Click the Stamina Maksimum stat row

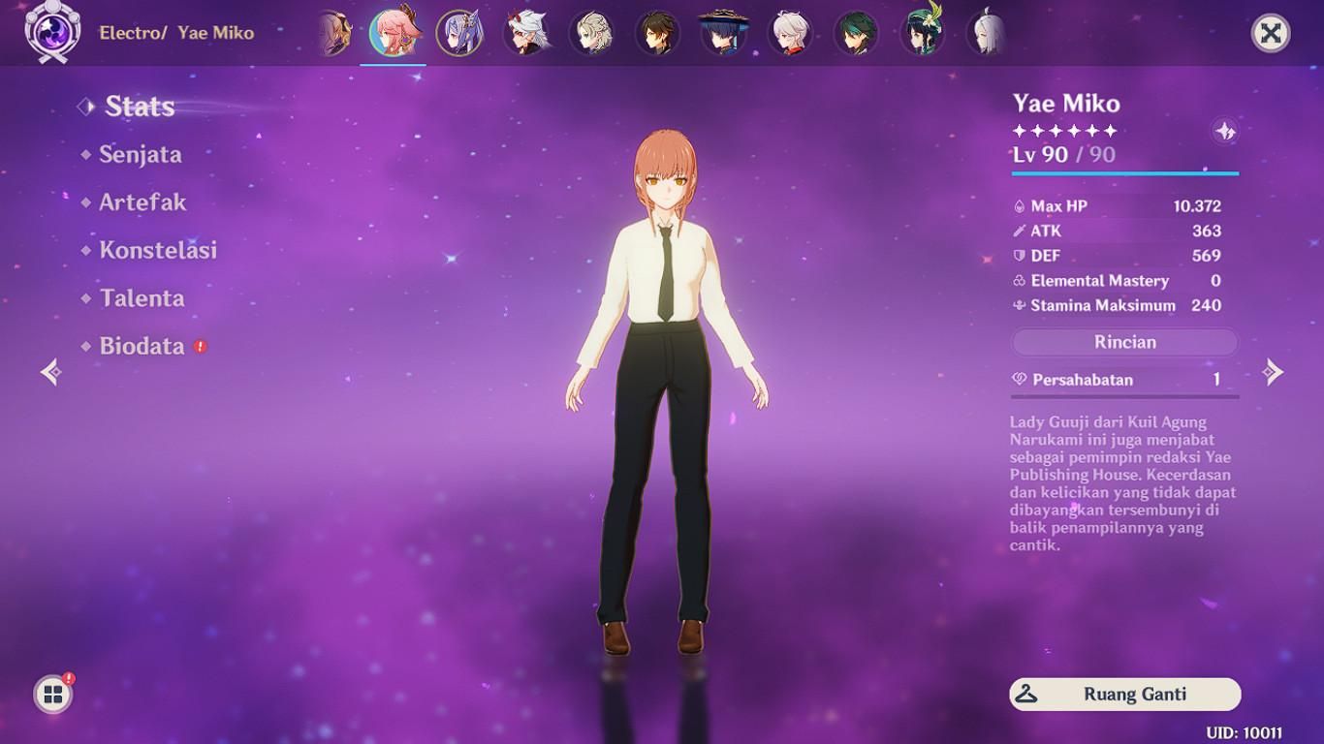click(1117, 305)
